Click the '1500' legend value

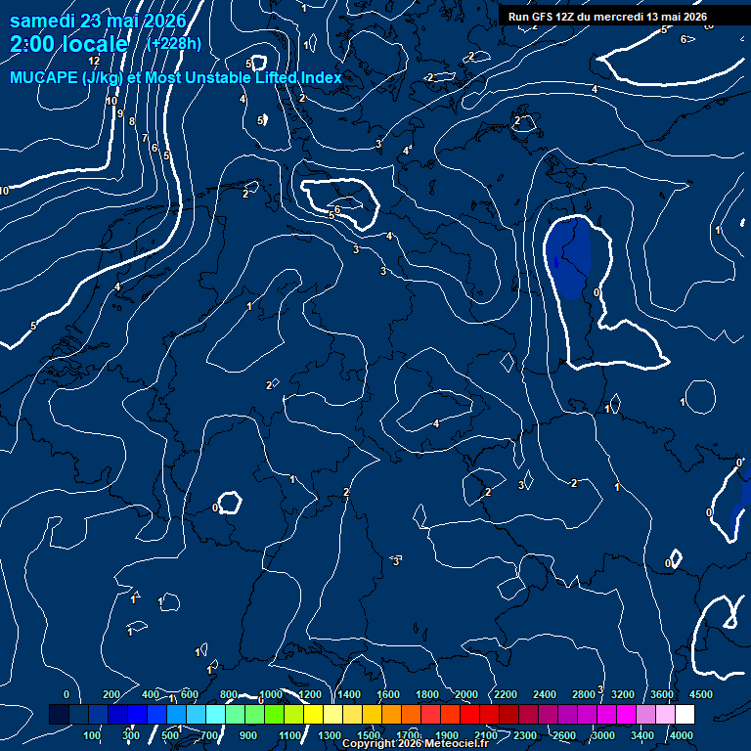369,735
